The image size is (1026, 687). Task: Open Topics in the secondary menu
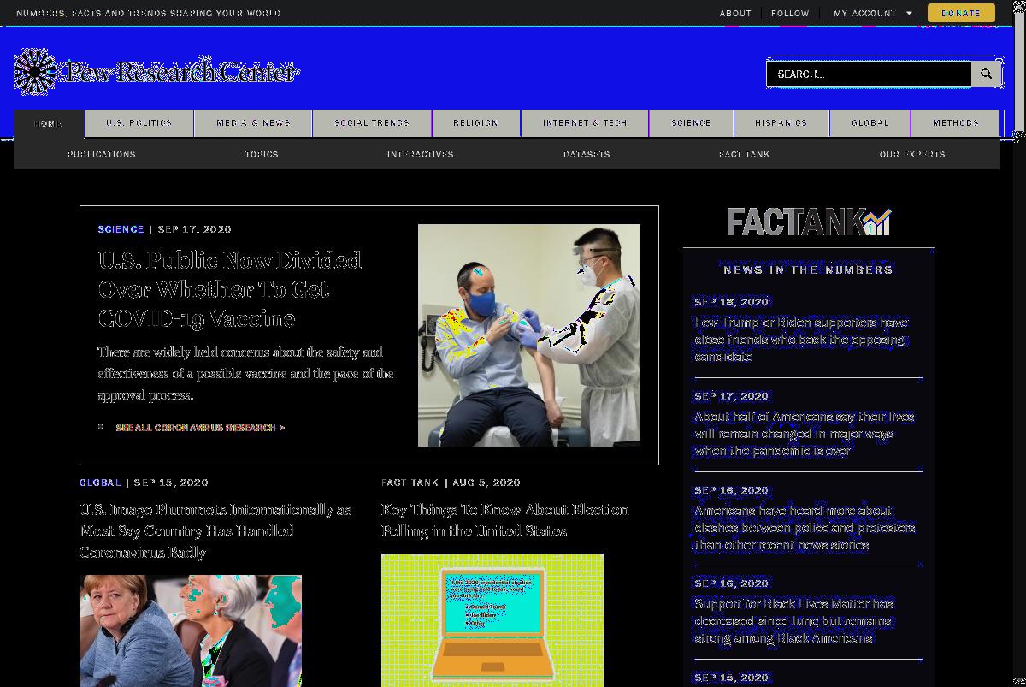(x=262, y=155)
